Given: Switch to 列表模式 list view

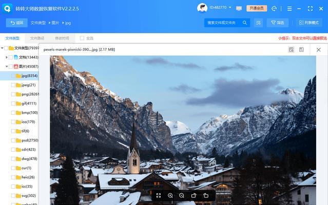Looking at the screenshot, I should click(x=309, y=23).
